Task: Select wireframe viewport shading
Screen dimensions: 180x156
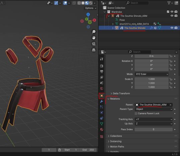Action: [x=79, y=3]
